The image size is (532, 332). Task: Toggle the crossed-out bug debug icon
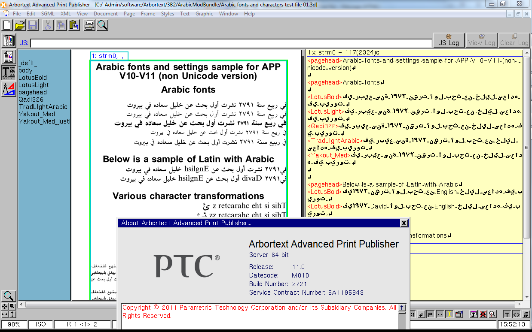(483, 314)
